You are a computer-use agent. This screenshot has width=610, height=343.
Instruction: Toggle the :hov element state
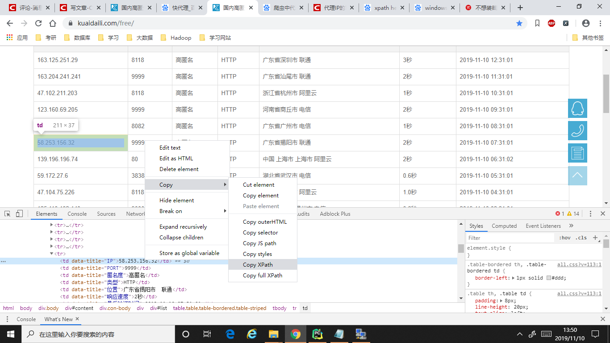point(565,238)
